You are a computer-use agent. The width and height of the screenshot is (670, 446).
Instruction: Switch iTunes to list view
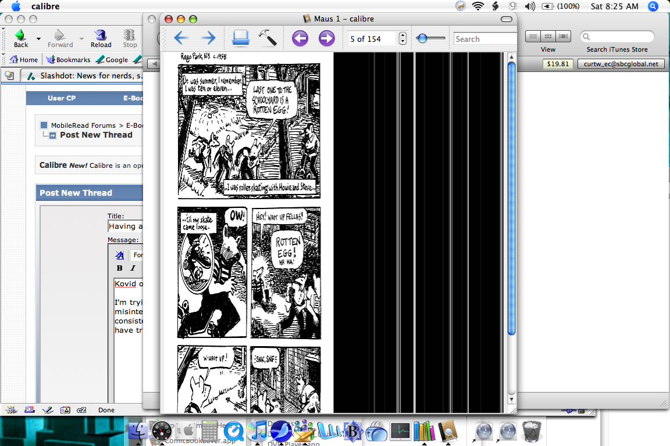533,36
